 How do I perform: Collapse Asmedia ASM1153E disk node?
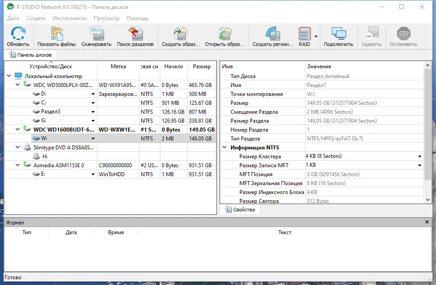point(18,165)
